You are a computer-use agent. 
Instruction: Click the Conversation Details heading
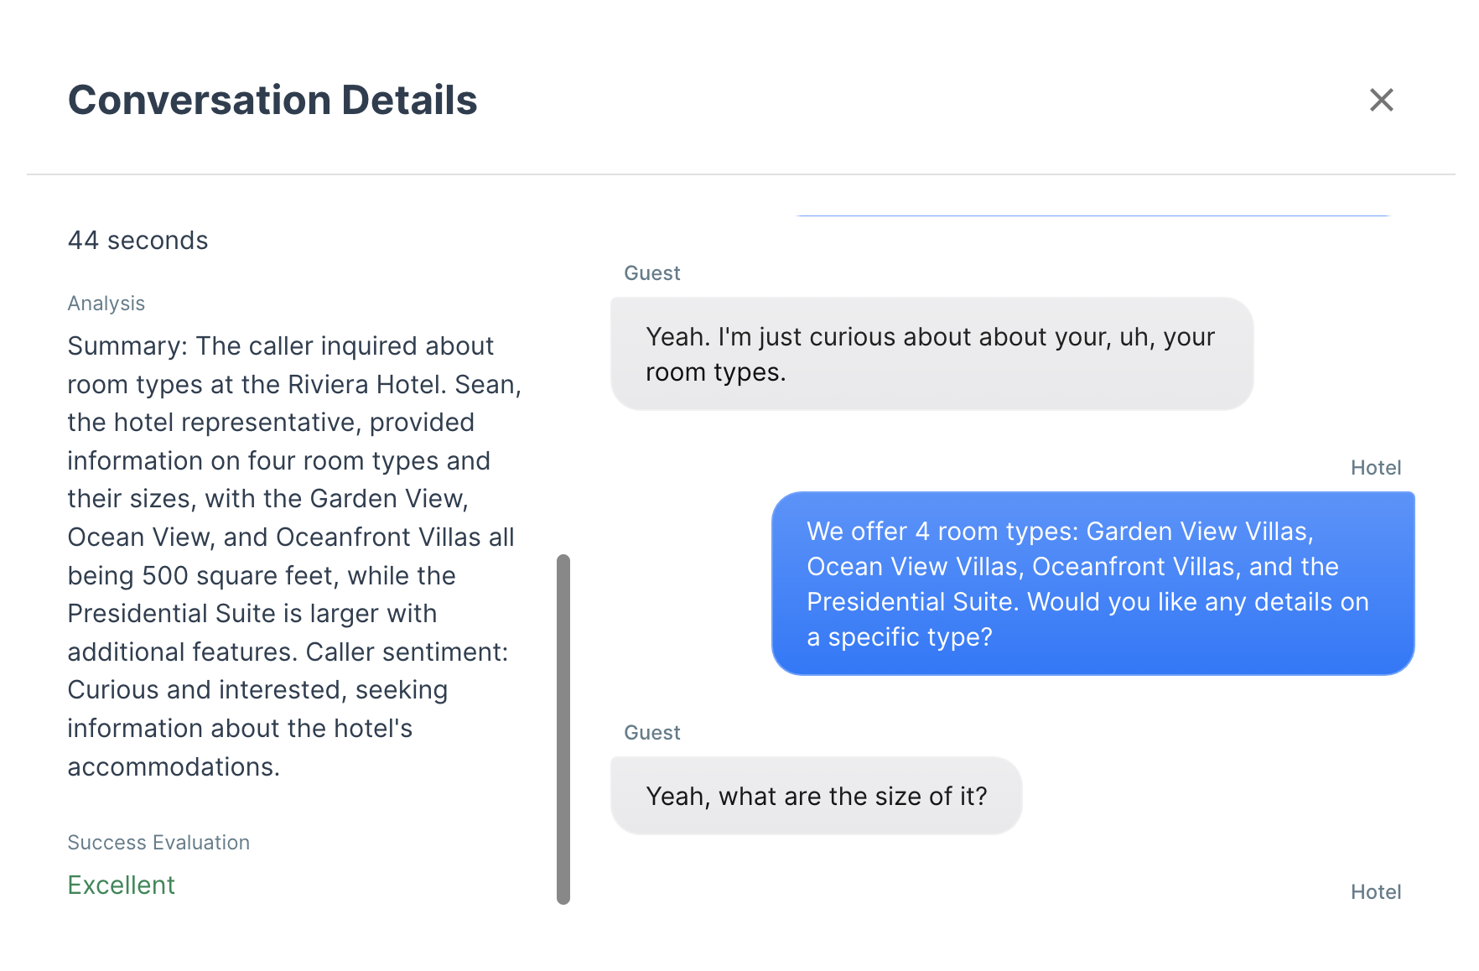click(x=272, y=100)
